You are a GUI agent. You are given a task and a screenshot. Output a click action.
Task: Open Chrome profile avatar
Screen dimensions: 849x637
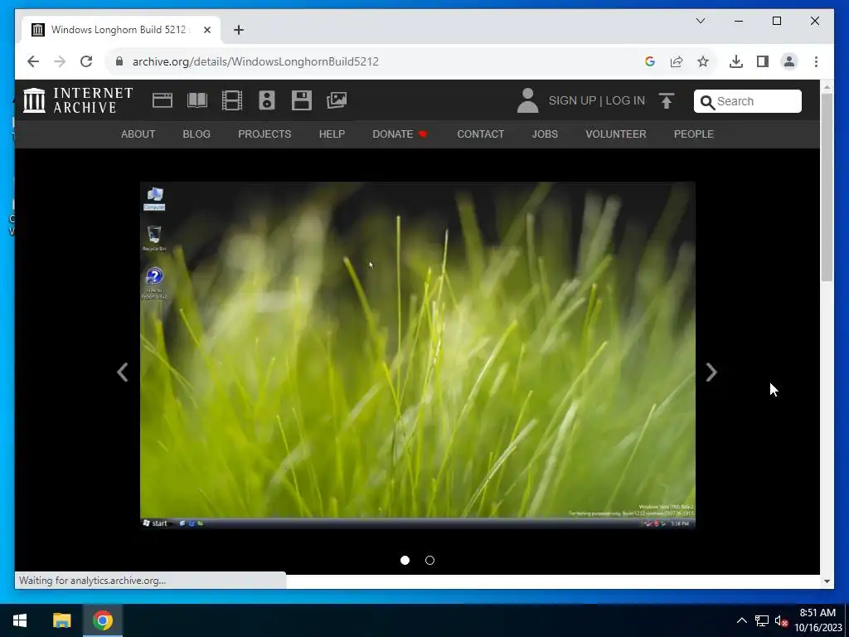(789, 61)
